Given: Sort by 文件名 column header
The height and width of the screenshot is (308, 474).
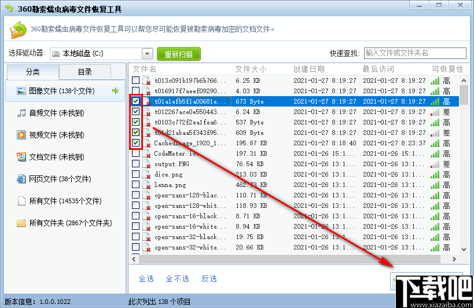Looking at the screenshot, I should (x=145, y=69).
